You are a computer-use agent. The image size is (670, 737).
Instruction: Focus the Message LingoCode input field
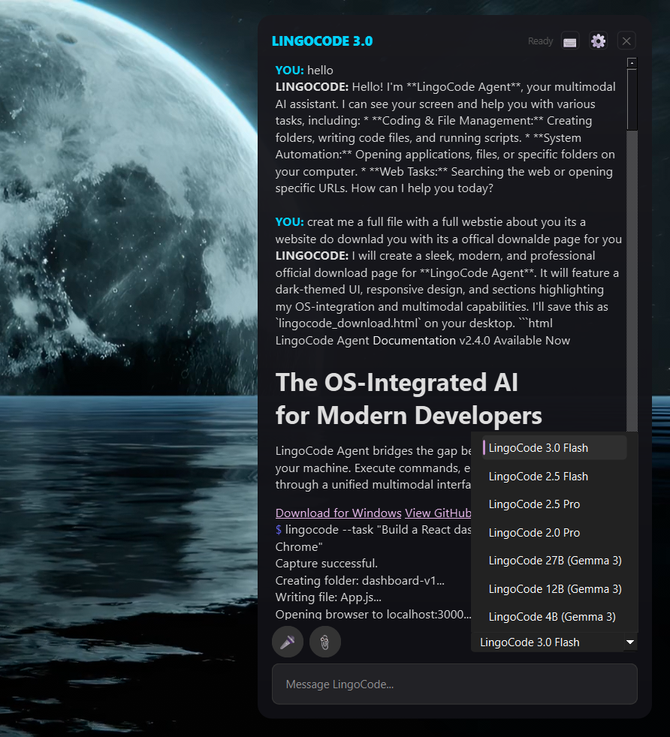pos(454,684)
